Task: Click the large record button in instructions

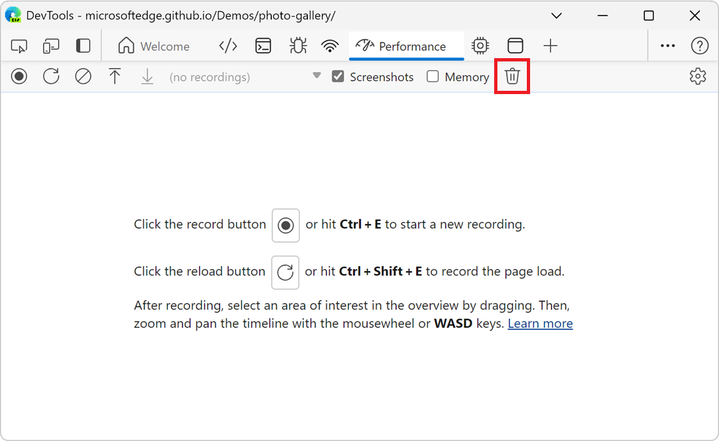Action: [x=286, y=225]
